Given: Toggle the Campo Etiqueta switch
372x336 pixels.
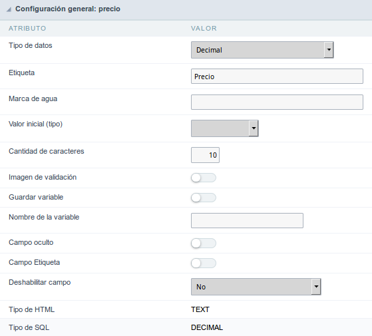Looking at the screenshot, I should click(x=204, y=263).
